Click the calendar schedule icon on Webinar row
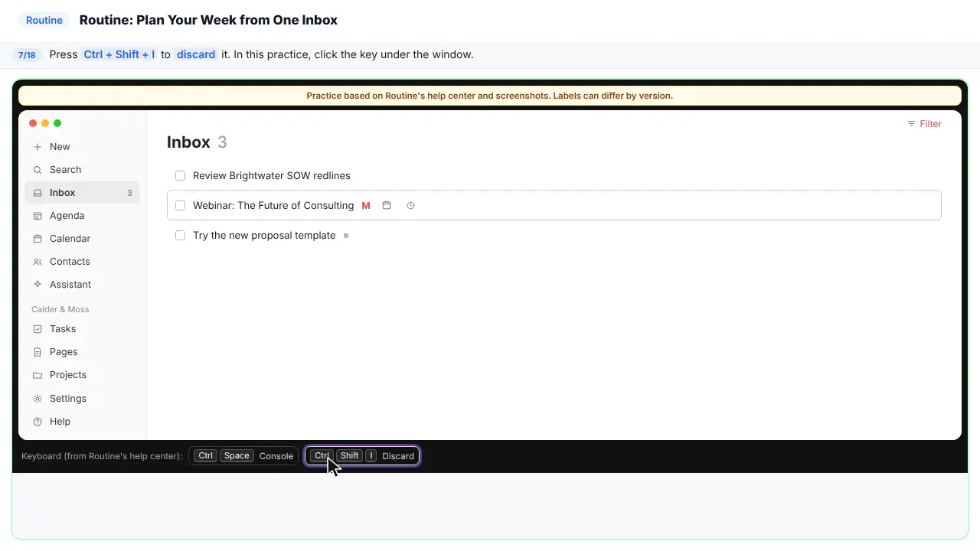Screen dimensions: 980x551 387,205
